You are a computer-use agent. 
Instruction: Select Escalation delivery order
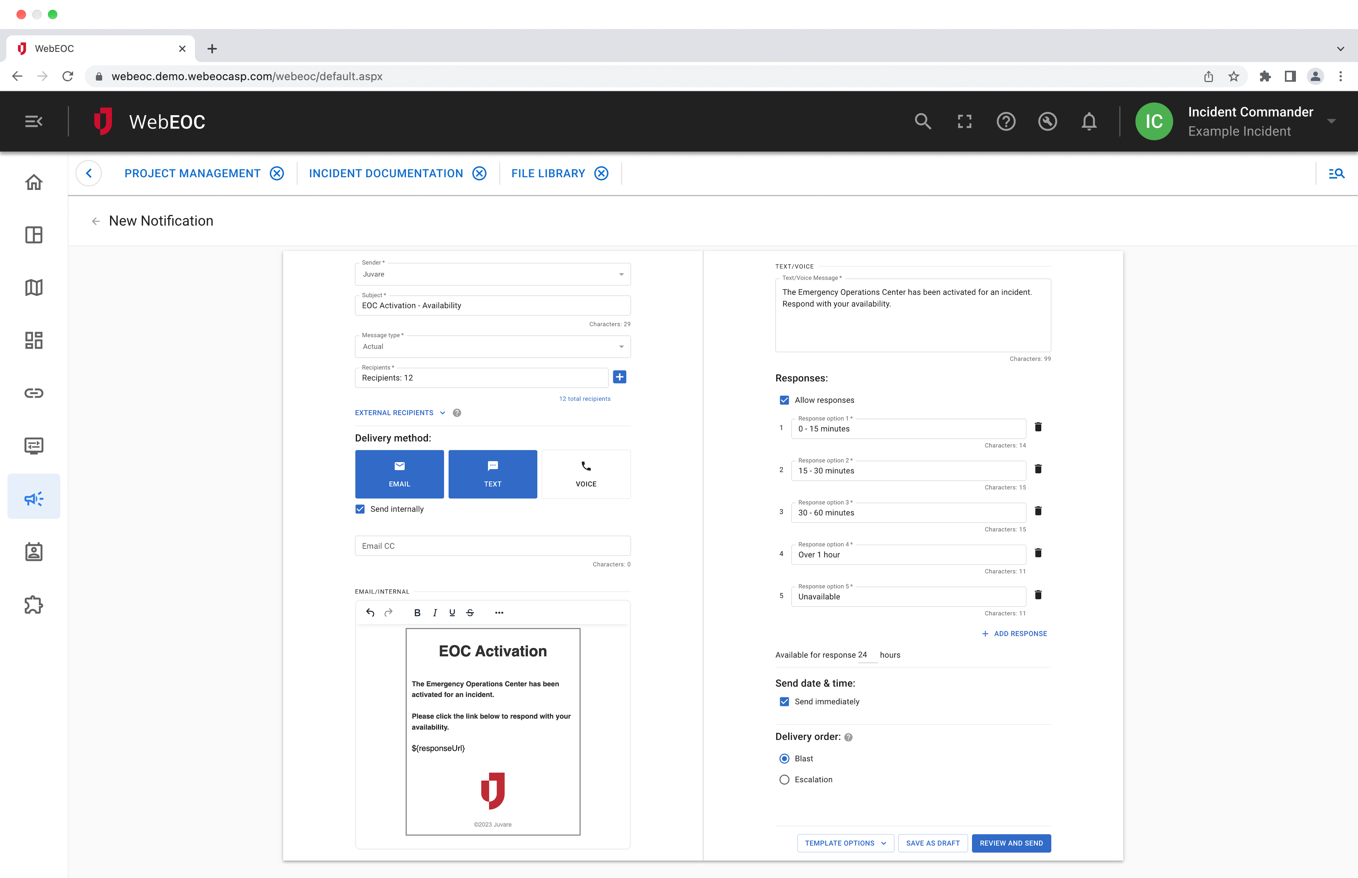pos(785,780)
